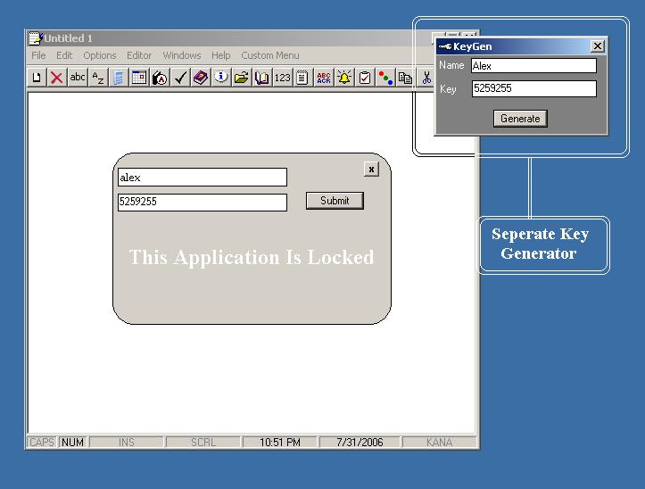
Task: Open the calendar grid icon
Action: pyautogui.click(x=139, y=79)
